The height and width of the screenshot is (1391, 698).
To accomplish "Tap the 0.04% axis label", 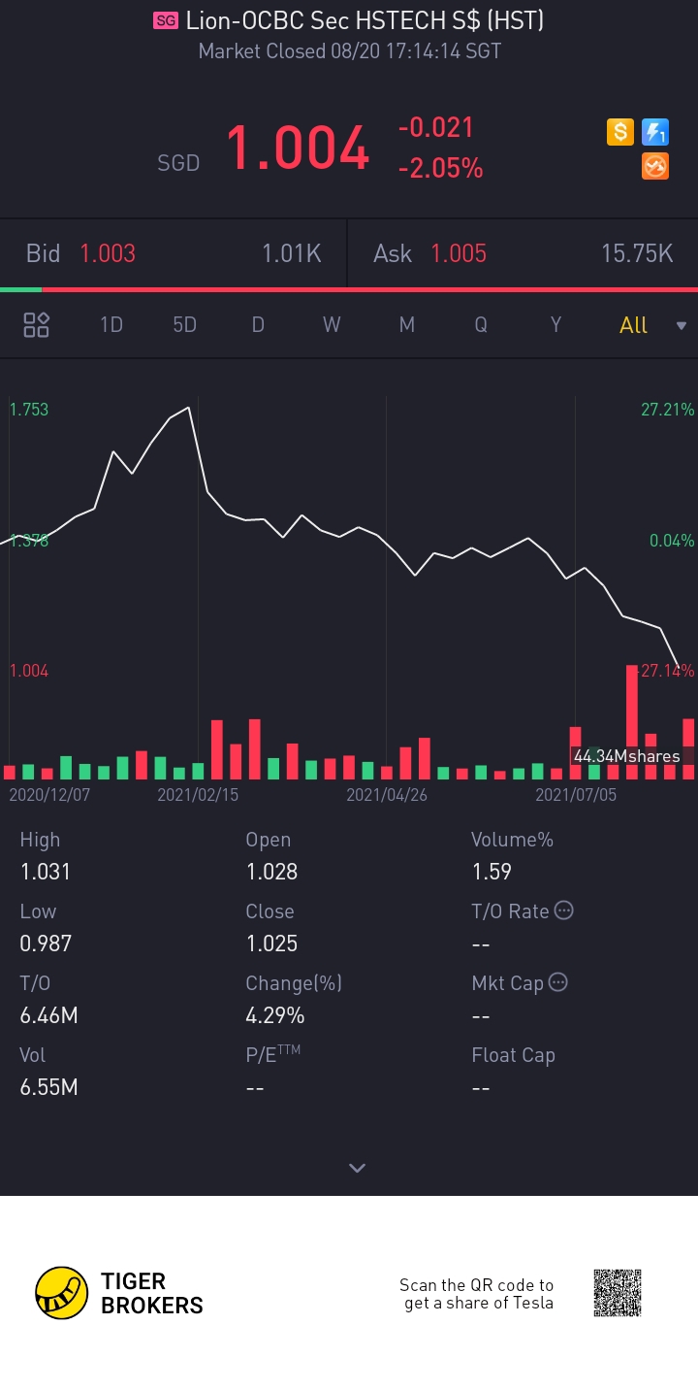I will pos(672,541).
